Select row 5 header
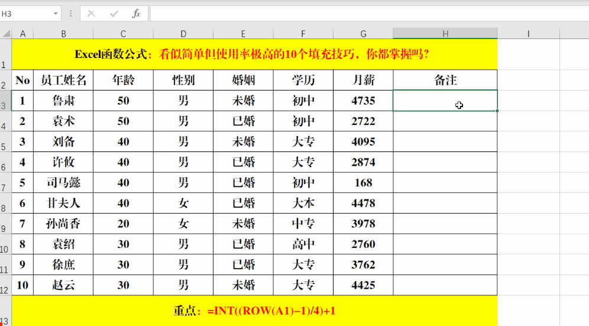Image resolution: width=589 pixels, height=326 pixels. 6,141
